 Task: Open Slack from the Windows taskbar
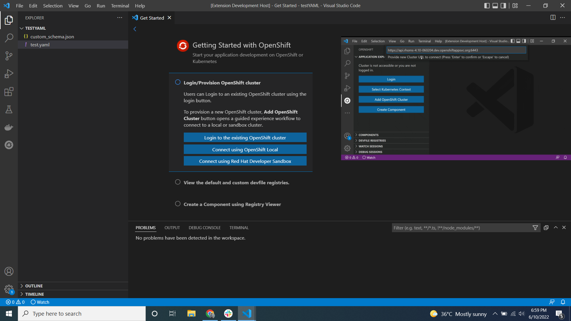pyautogui.click(x=228, y=314)
